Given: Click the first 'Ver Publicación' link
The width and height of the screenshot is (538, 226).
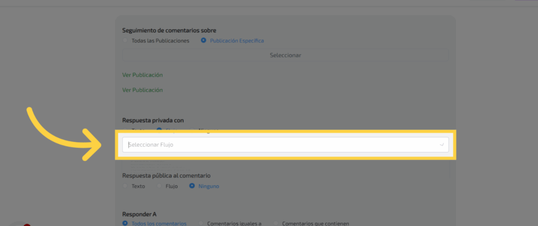Looking at the screenshot, I should 142,75.
